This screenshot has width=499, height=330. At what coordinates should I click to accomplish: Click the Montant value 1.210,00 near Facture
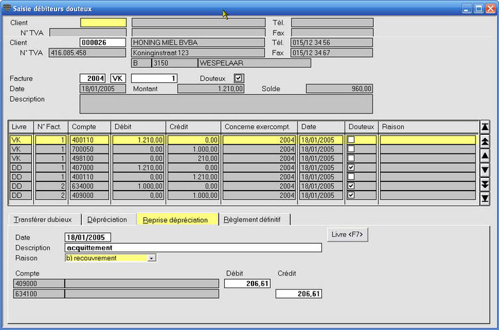click(211, 88)
